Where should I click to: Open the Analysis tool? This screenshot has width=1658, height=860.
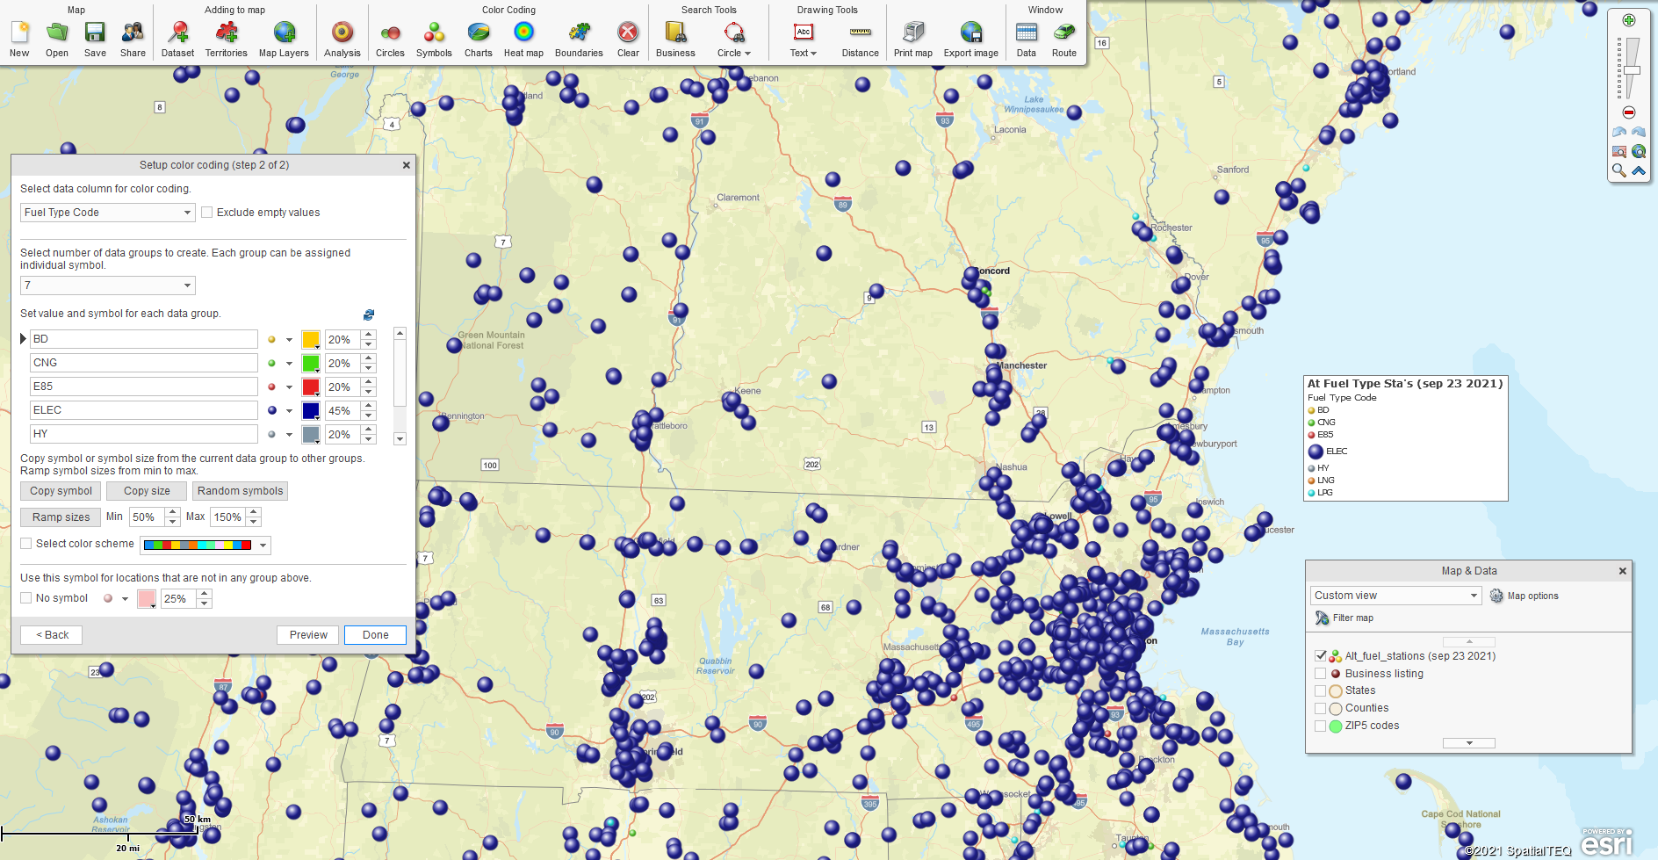point(342,40)
